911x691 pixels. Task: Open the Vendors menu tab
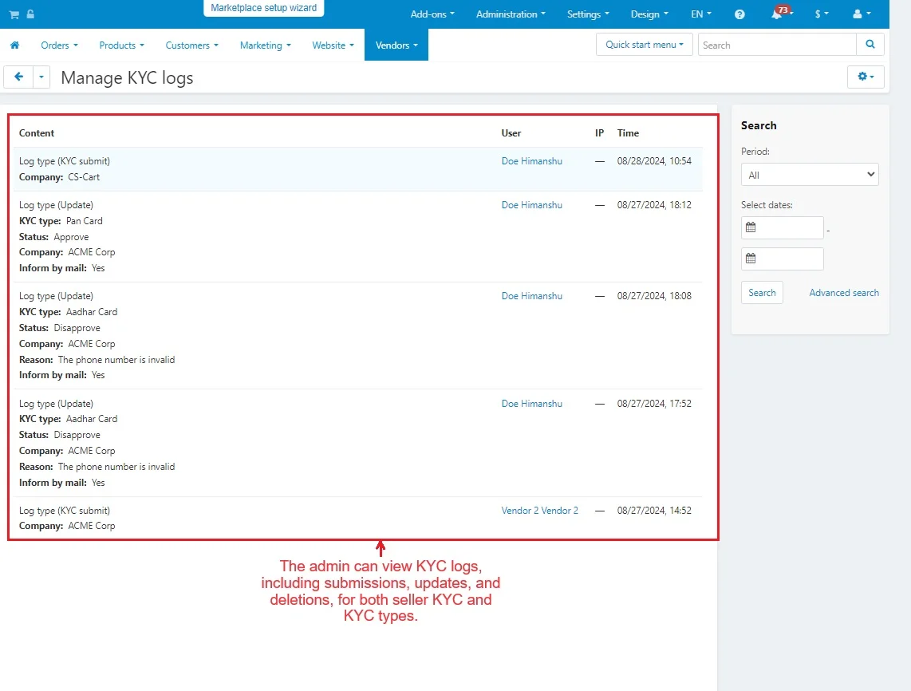(396, 45)
